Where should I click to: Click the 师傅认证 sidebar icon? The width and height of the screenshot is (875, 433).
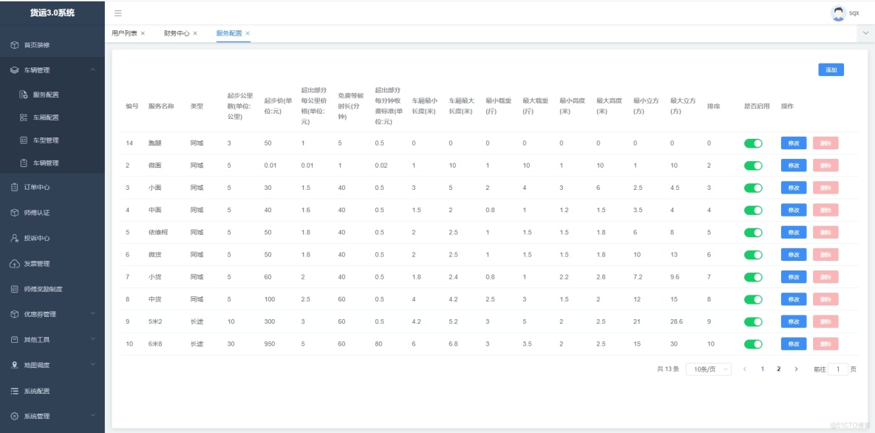pos(15,213)
